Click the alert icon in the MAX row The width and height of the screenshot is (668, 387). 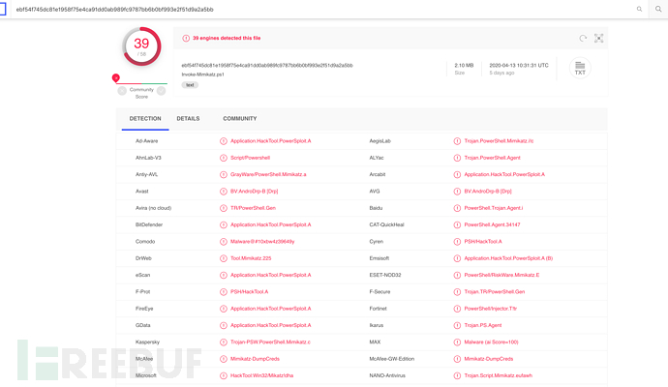[457, 342]
